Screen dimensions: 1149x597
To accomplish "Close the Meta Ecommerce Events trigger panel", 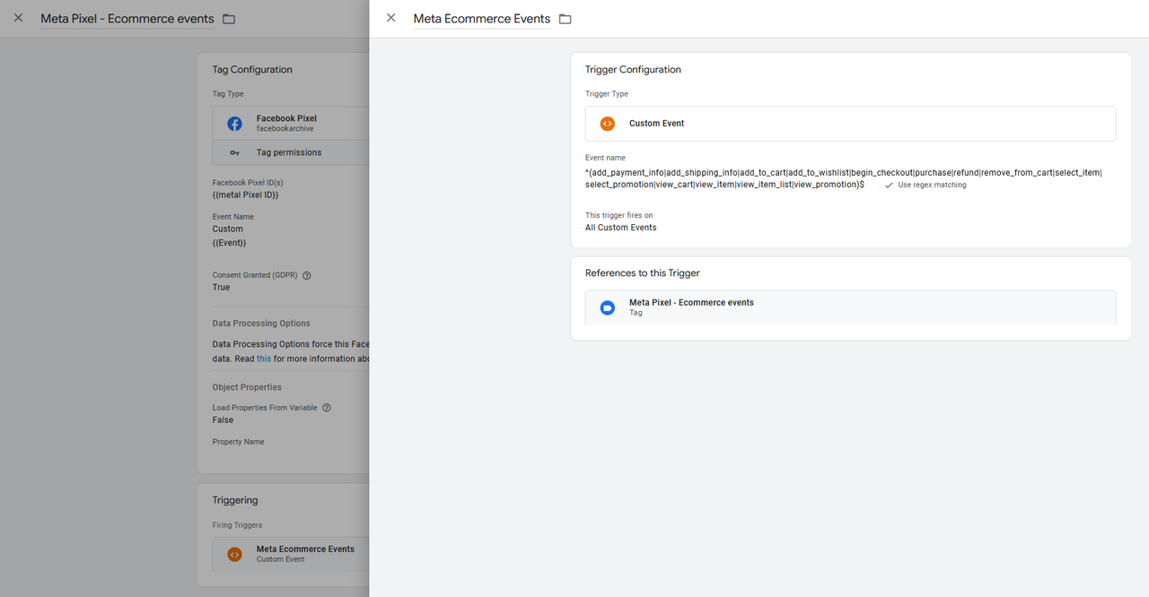I will (390, 18).
